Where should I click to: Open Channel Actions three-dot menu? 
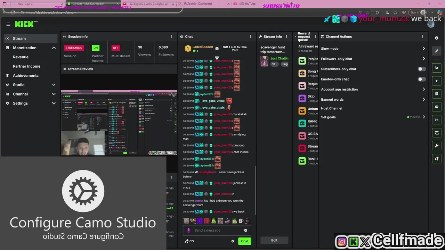[423, 36]
